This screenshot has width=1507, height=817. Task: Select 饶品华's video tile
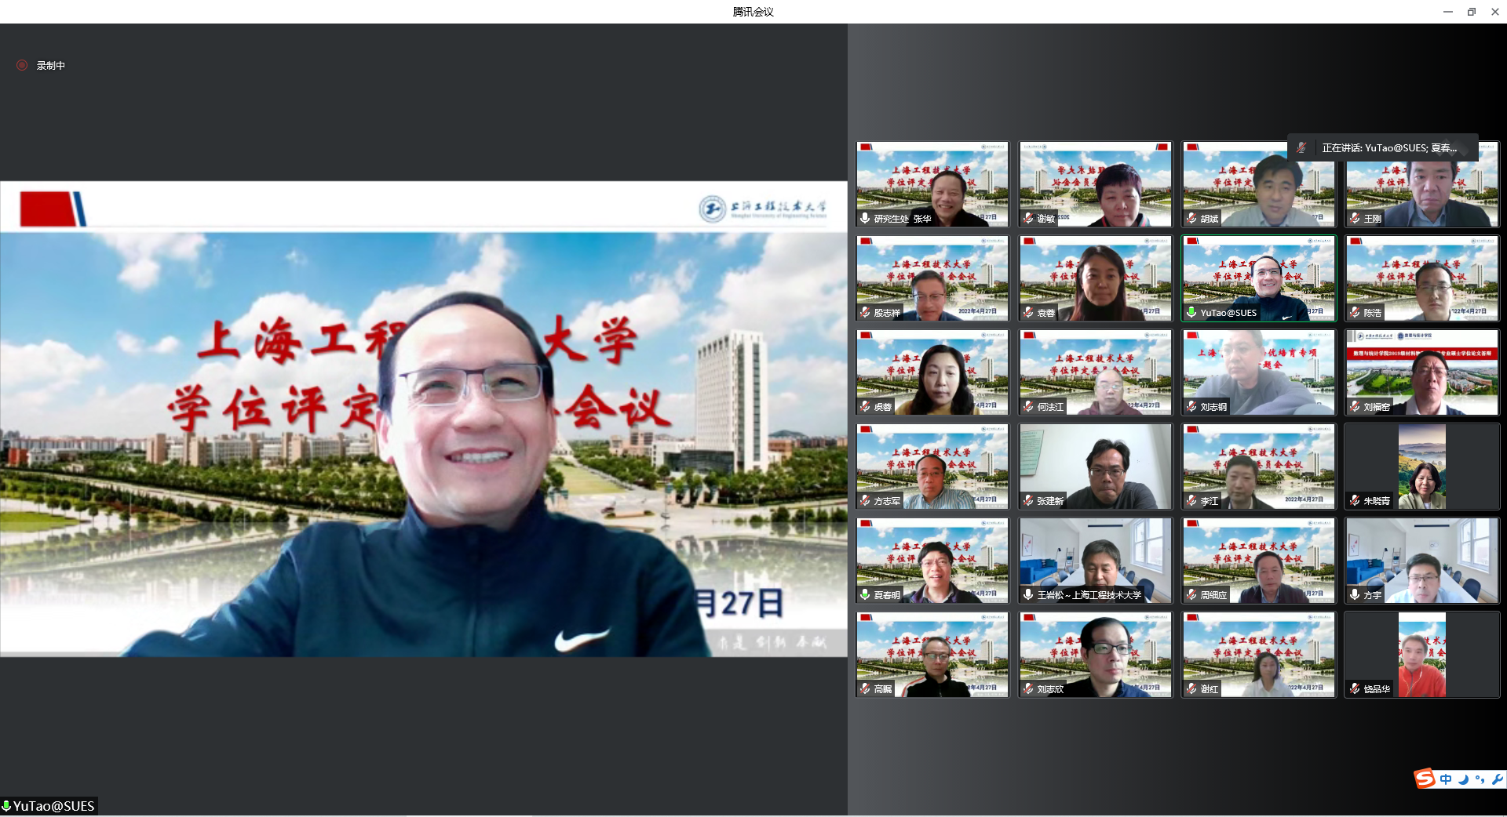point(1421,655)
